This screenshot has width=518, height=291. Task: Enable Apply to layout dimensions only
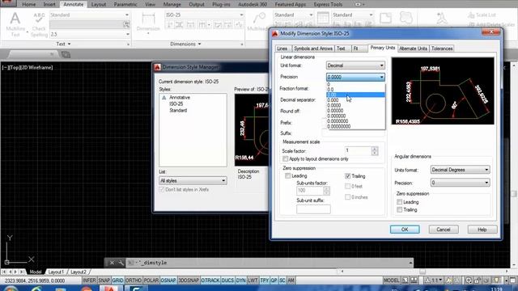click(286, 159)
